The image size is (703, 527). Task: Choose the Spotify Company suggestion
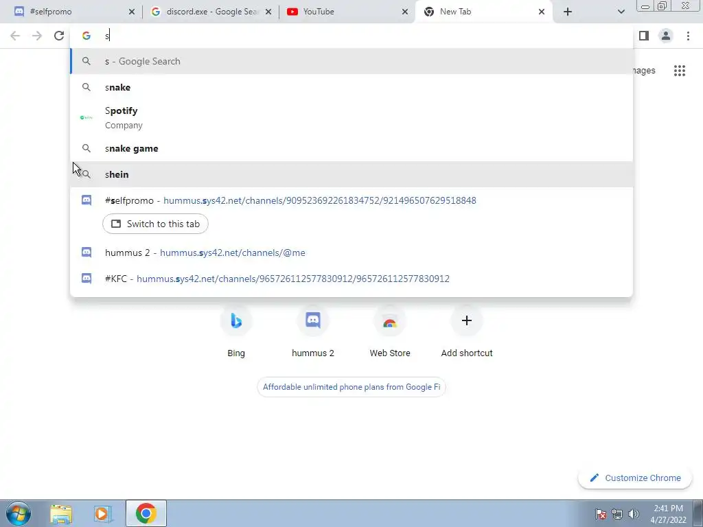point(351,118)
